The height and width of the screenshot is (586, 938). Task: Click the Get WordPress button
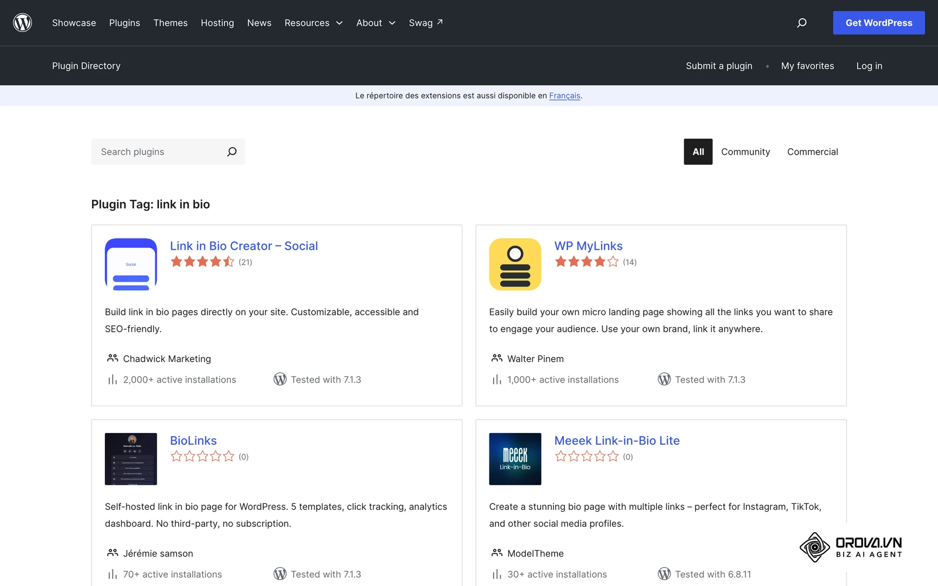click(879, 23)
